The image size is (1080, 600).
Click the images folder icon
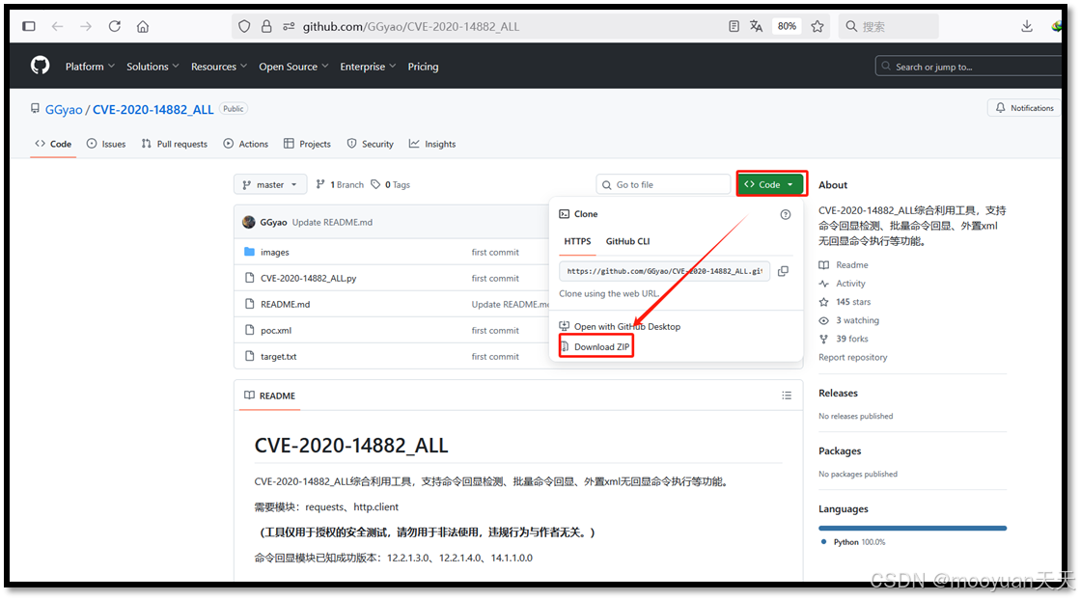249,252
